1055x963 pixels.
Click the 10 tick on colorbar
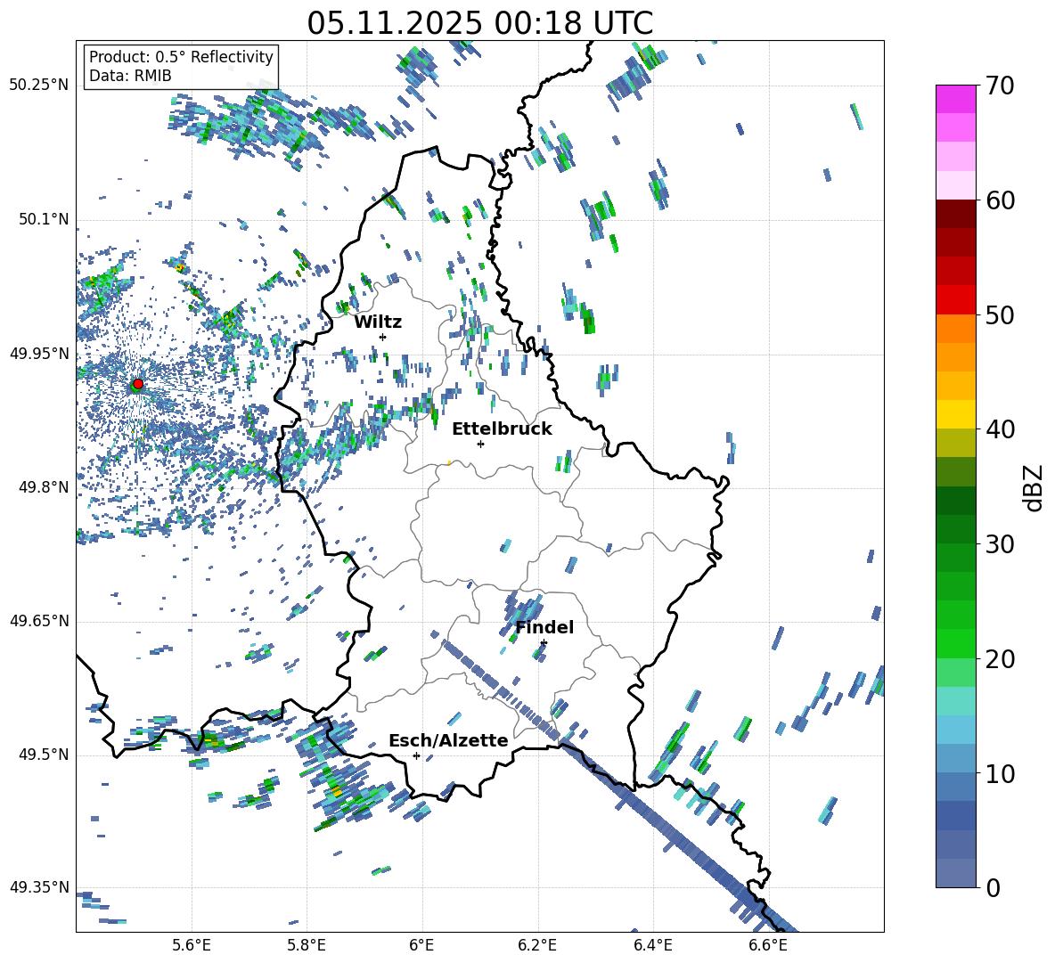coord(999,773)
